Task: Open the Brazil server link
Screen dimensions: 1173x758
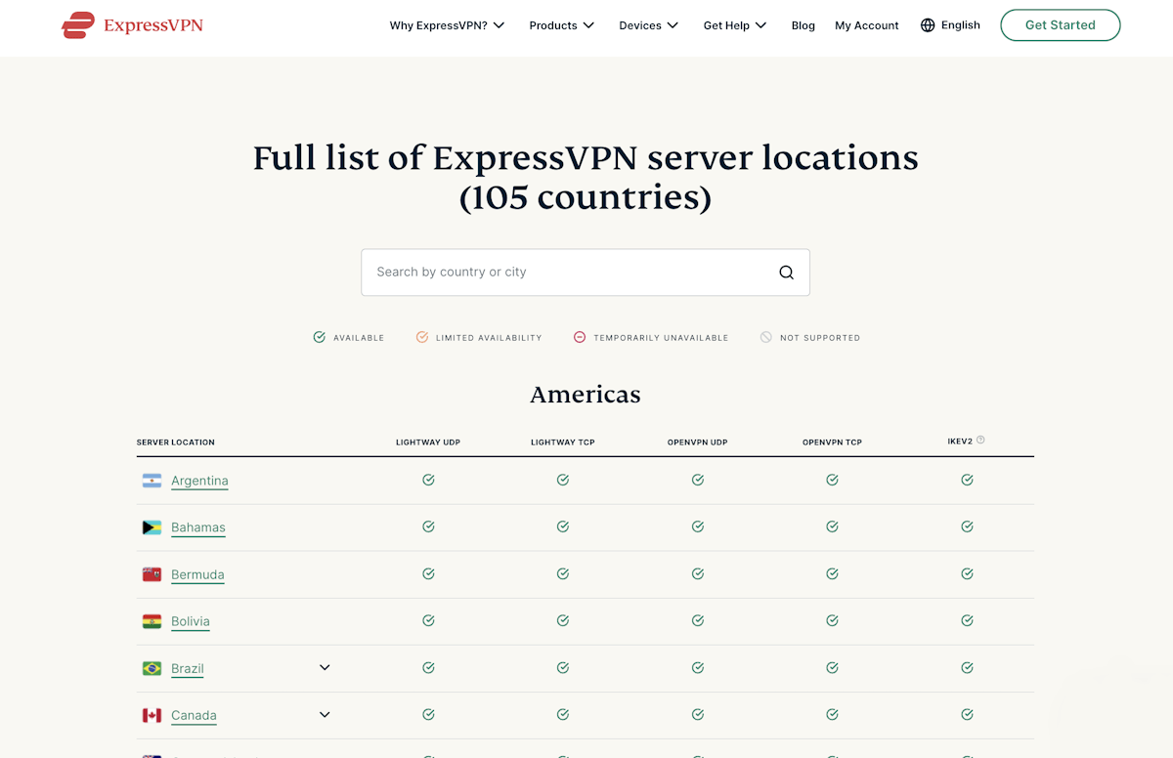Action: pyautogui.click(x=188, y=668)
